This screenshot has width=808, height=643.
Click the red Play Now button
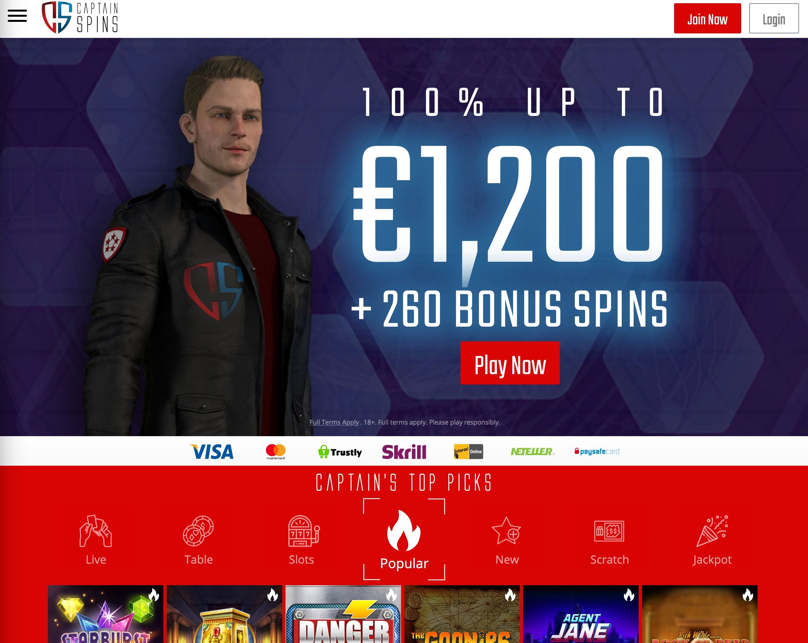click(510, 363)
